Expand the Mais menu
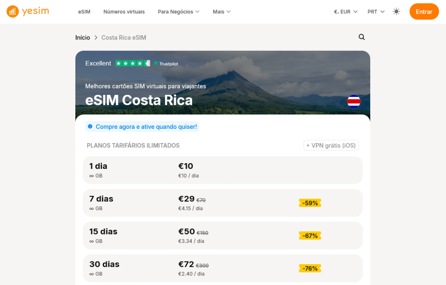Screen dimensions: 446x285 [221, 12]
